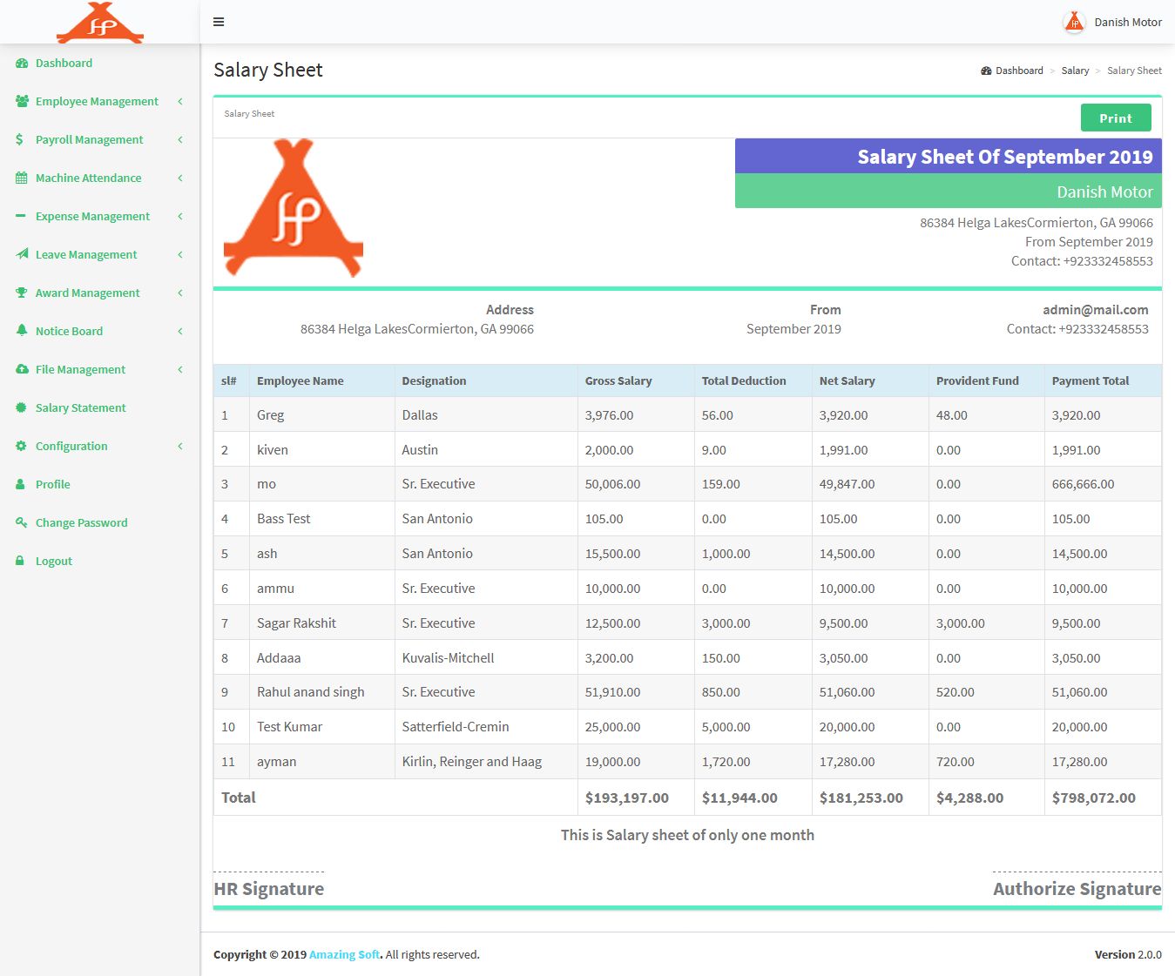
Task: Expand the Configuration submenu chevron
Action: tap(180, 446)
